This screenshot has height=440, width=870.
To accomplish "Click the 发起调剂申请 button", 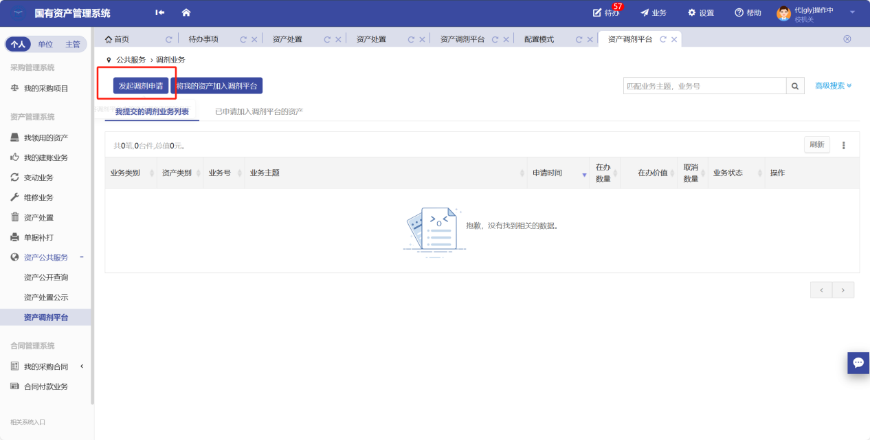I will (x=140, y=86).
